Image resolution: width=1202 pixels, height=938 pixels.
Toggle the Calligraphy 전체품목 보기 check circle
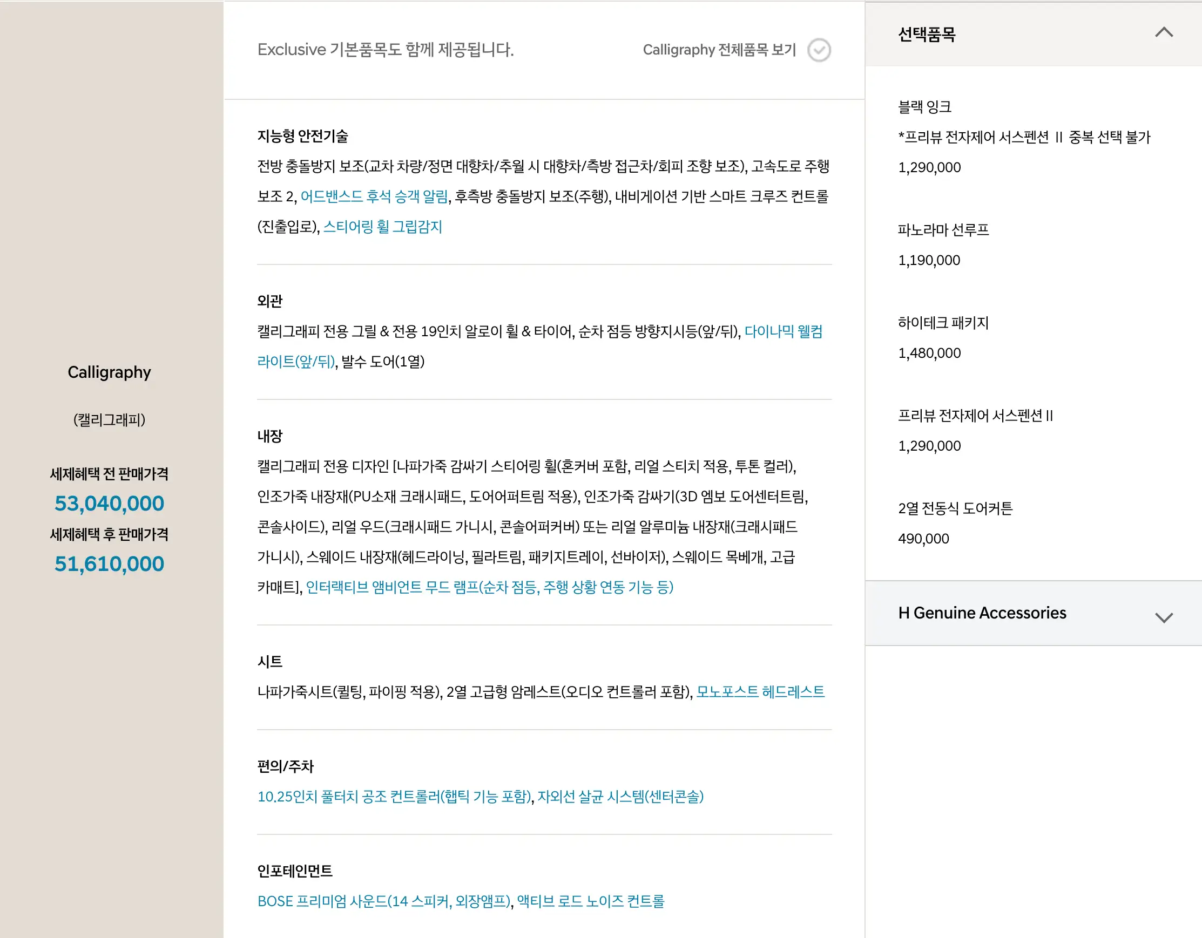coord(819,50)
